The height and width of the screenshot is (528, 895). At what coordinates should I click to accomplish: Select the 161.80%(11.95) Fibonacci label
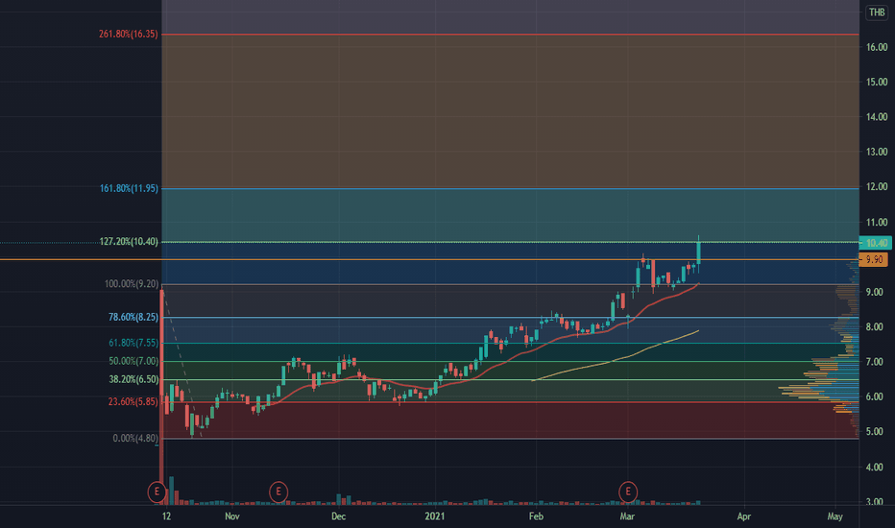(x=129, y=188)
